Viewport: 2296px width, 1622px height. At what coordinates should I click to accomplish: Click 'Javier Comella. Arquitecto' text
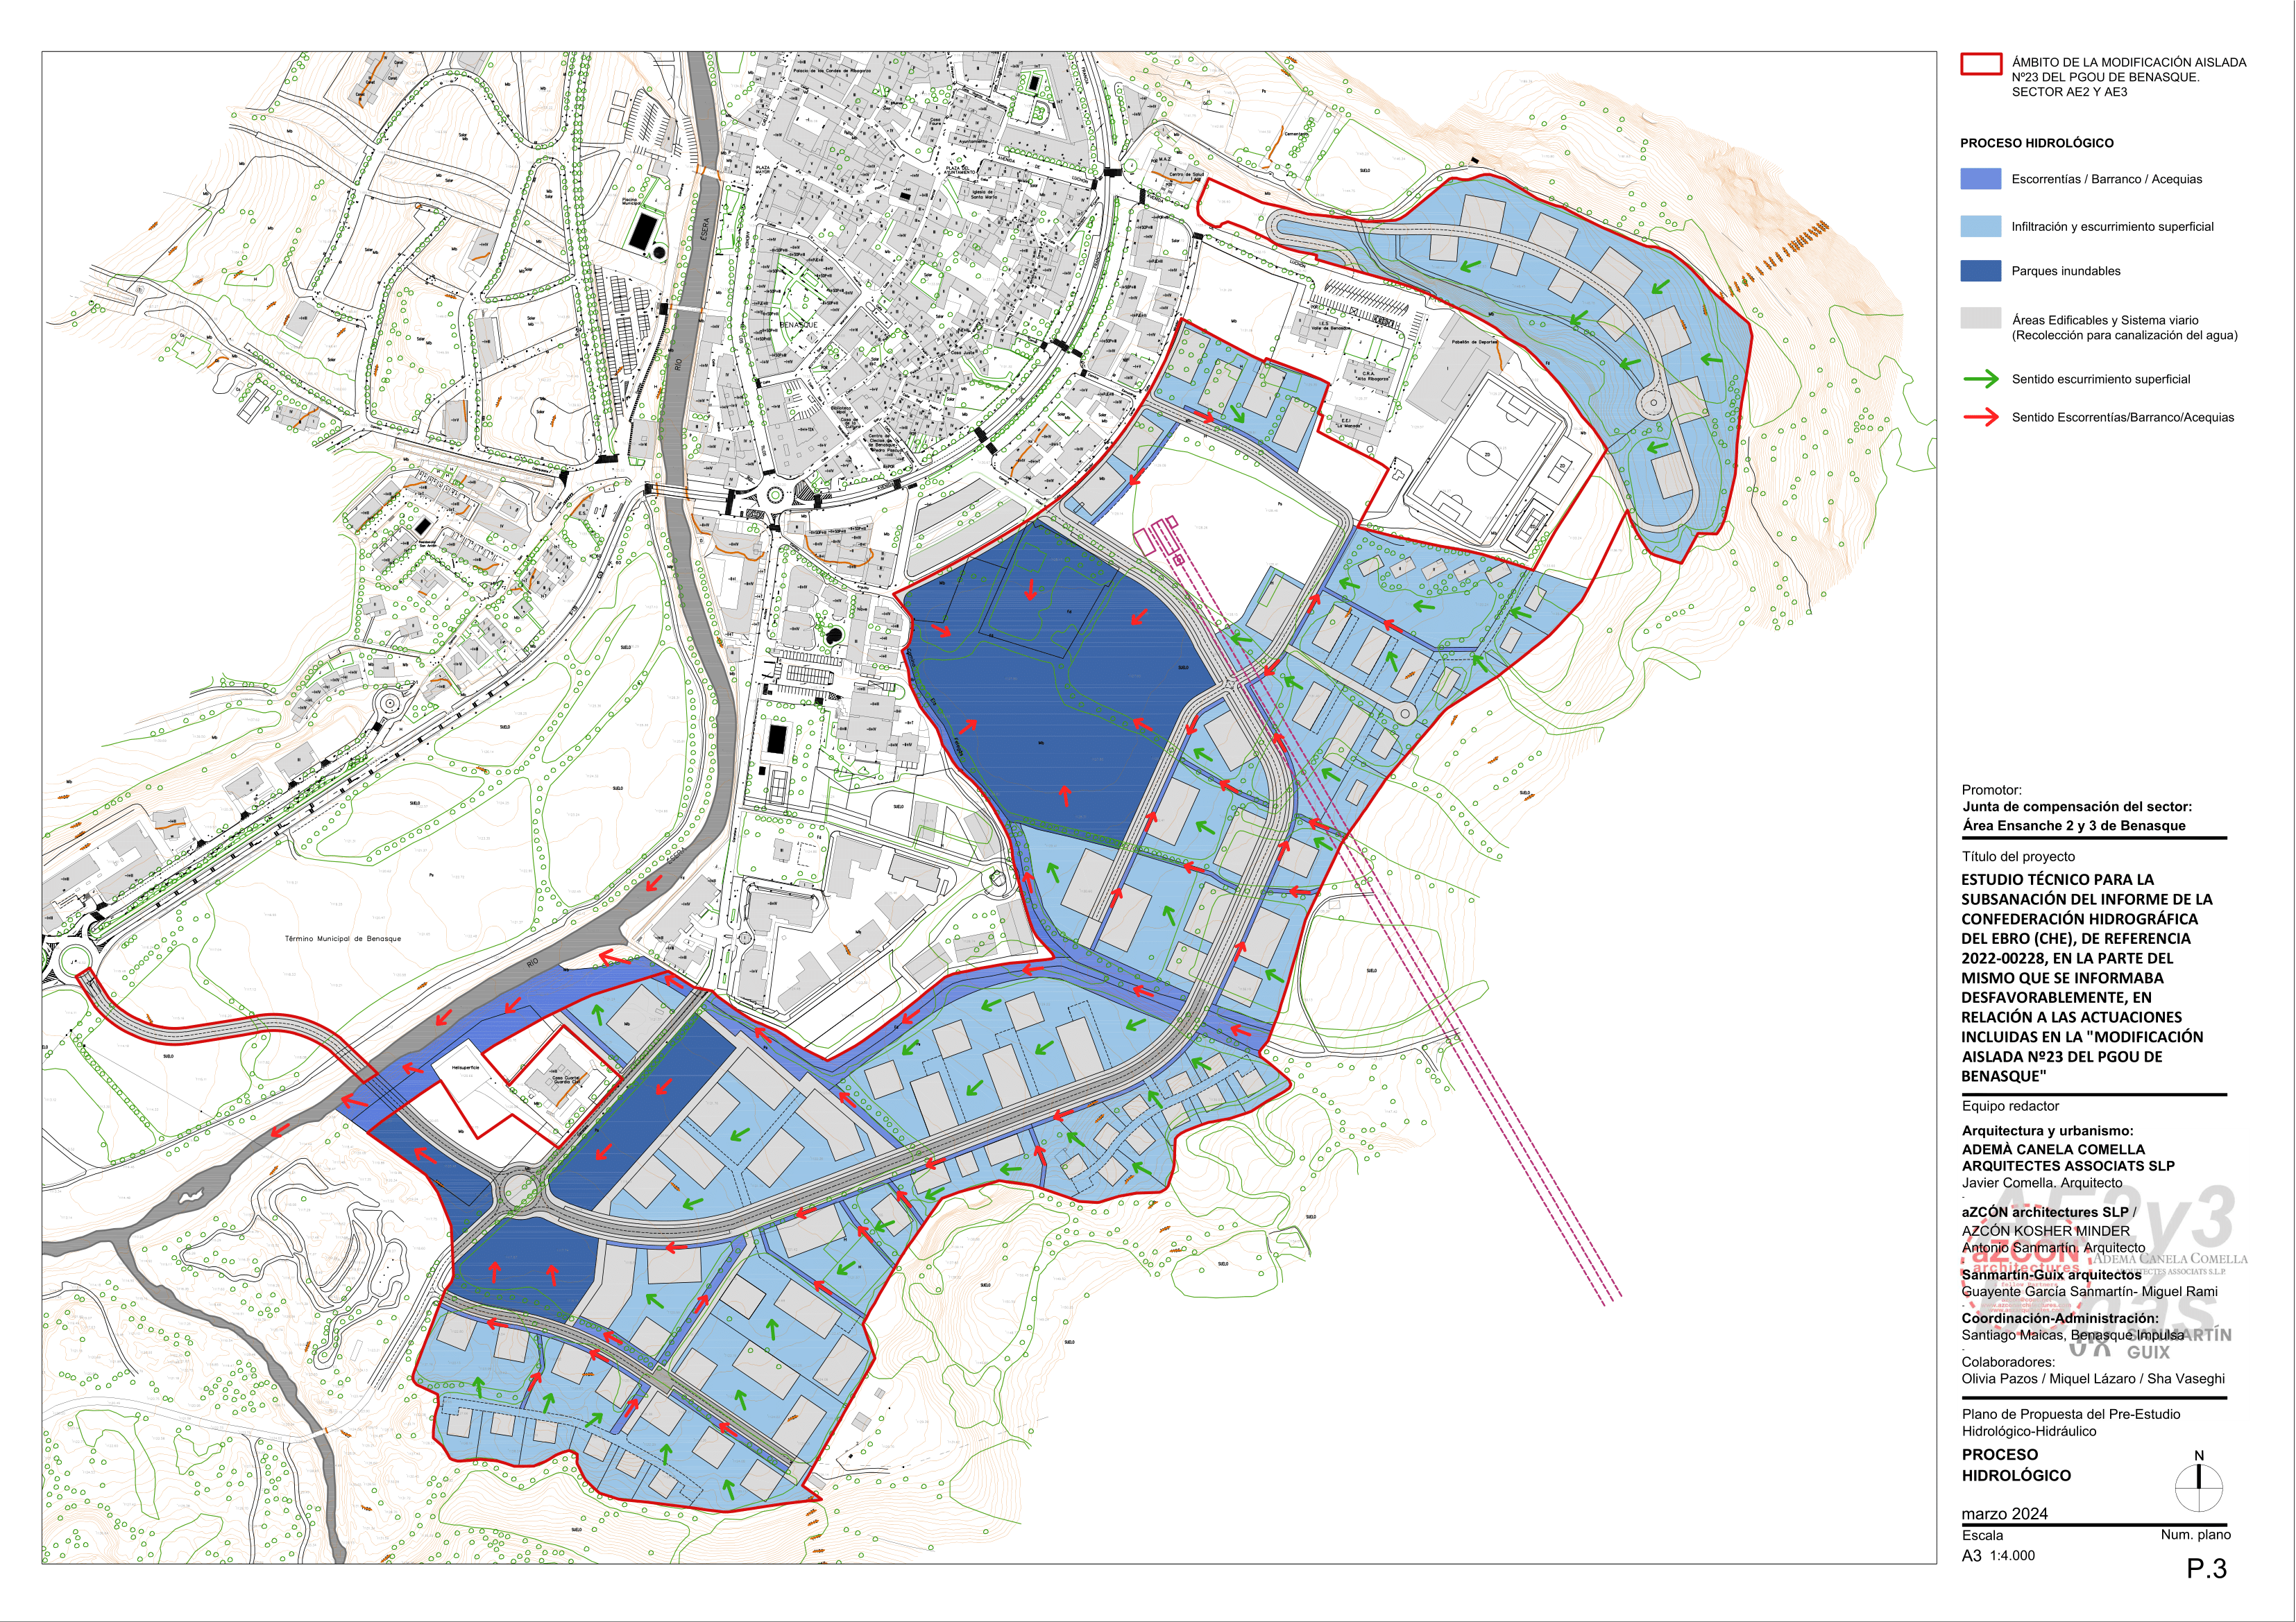(2042, 1182)
